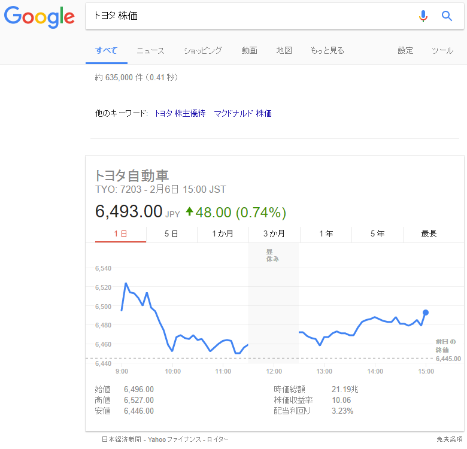467x449 pixels.
Task: Click the TYO: 7203 ticker line
Action: point(160,189)
